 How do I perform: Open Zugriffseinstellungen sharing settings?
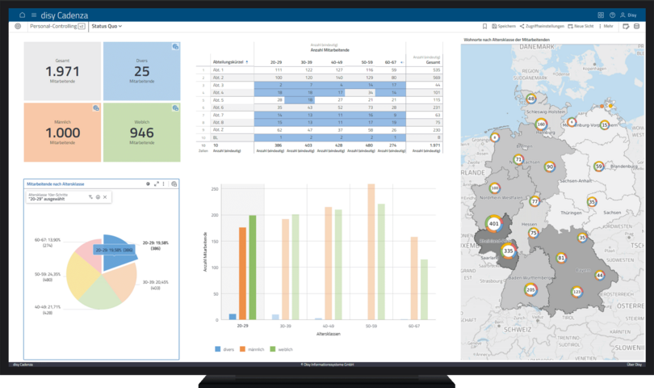[x=542, y=27]
